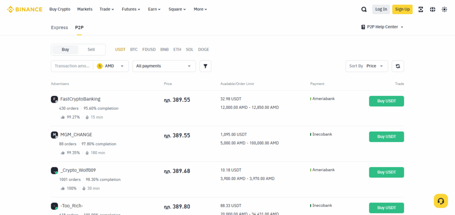Select the P2P tab

79,28
